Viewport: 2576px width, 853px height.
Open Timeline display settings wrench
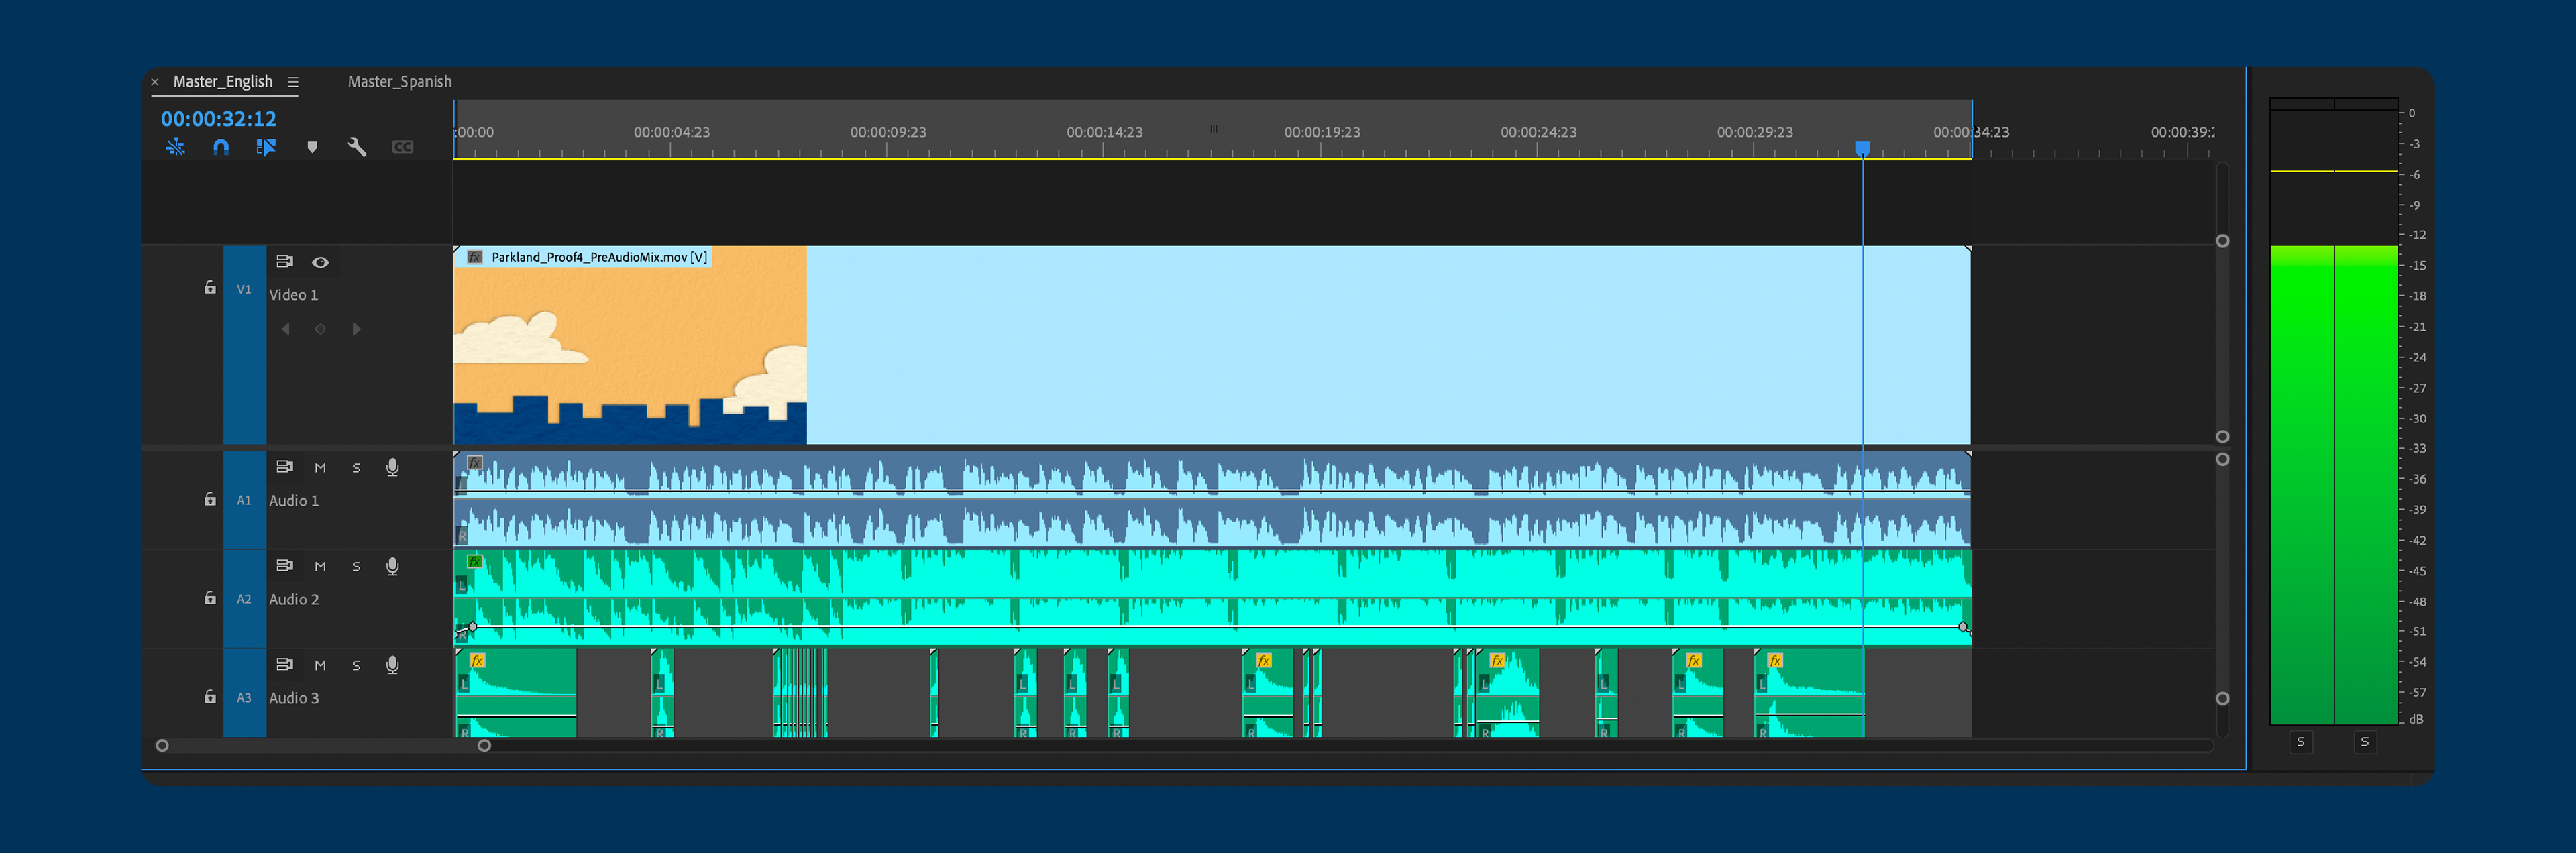tap(357, 147)
